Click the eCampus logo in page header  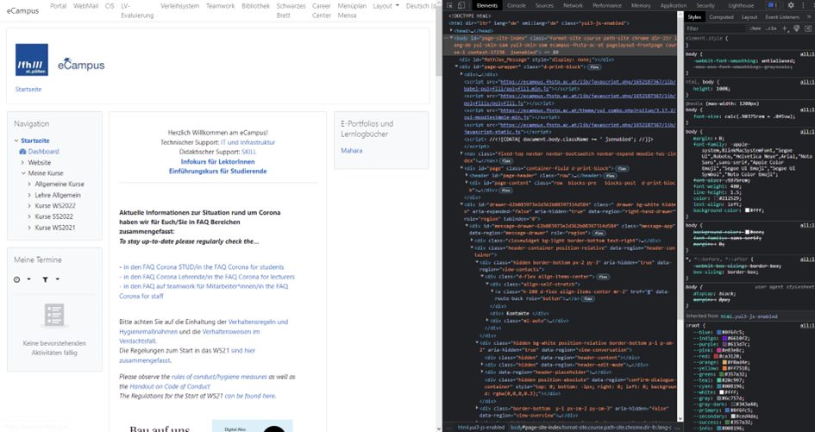81,65
